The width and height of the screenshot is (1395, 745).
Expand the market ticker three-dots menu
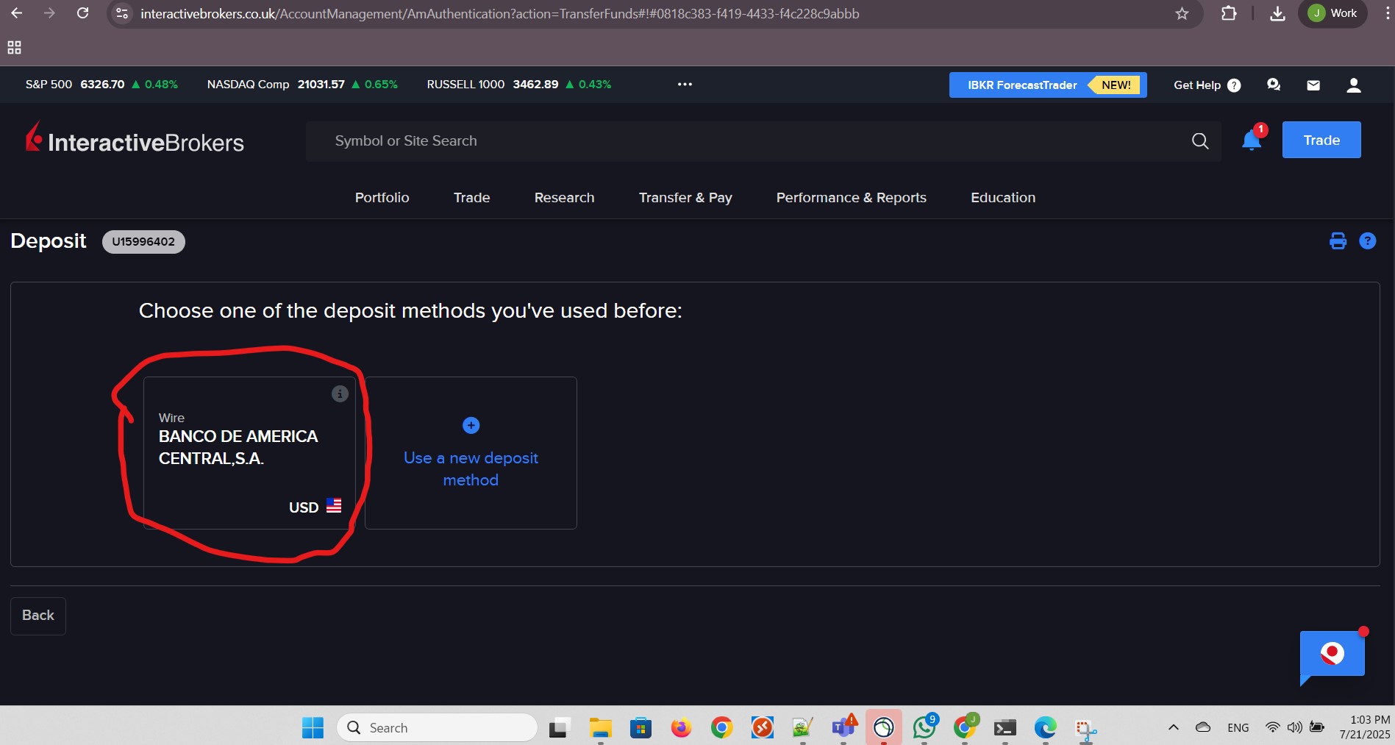click(685, 85)
